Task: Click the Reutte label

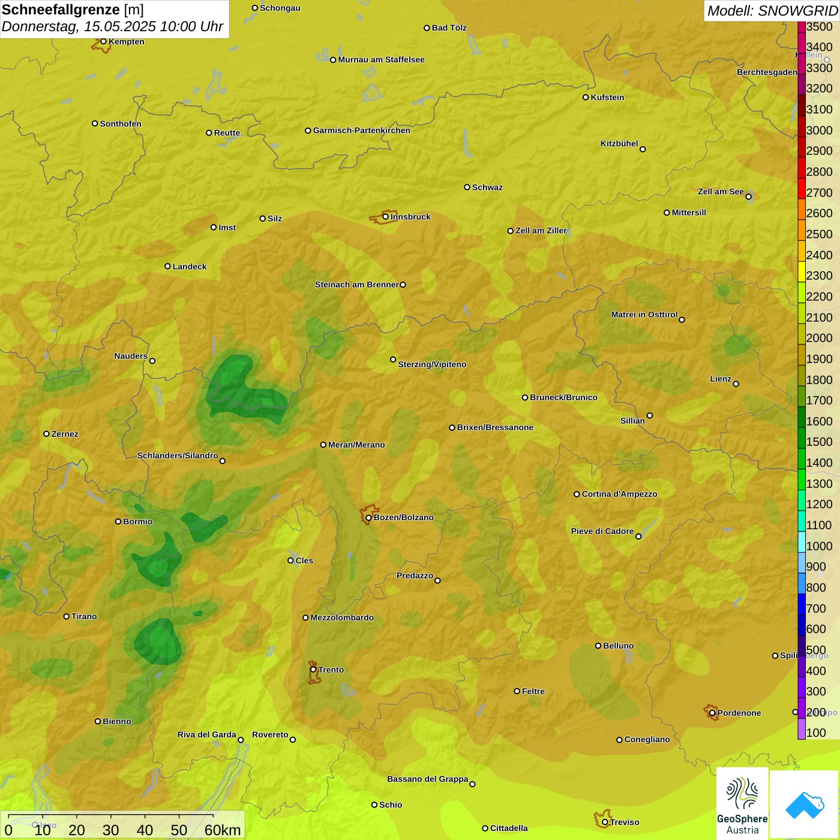Action: [227, 133]
